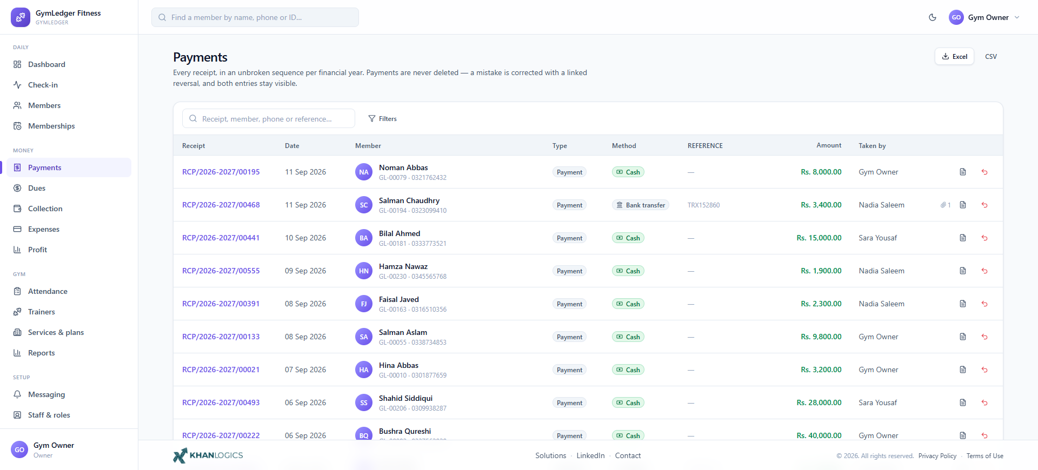Screen dimensions: 1038x470
Task: View the receipt document for Salman Chaudhry's payment
Action: (963, 205)
